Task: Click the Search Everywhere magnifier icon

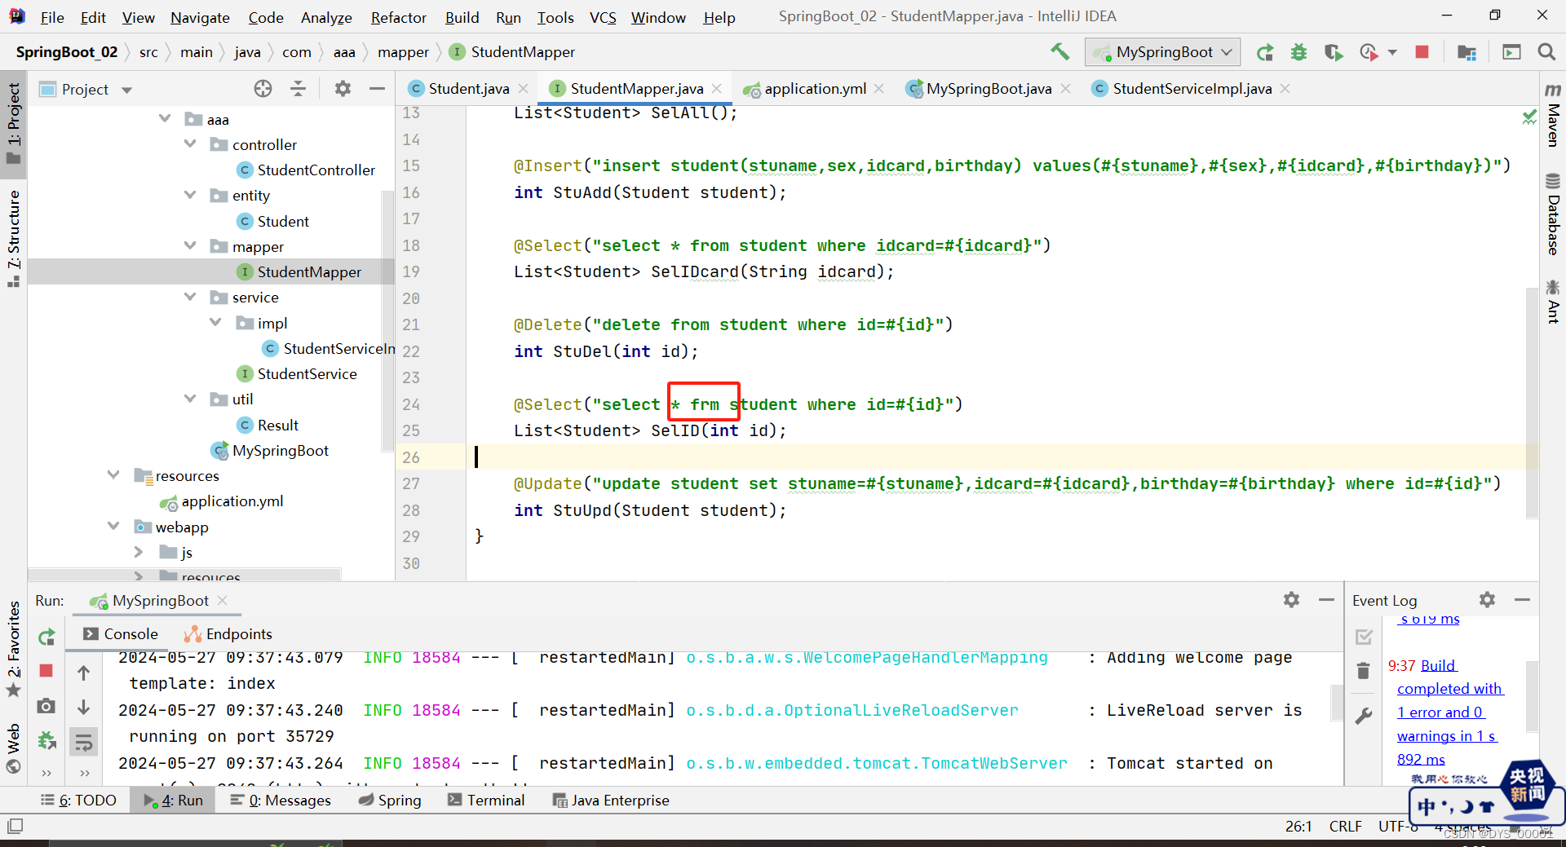Action: [x=1546, y=52]
